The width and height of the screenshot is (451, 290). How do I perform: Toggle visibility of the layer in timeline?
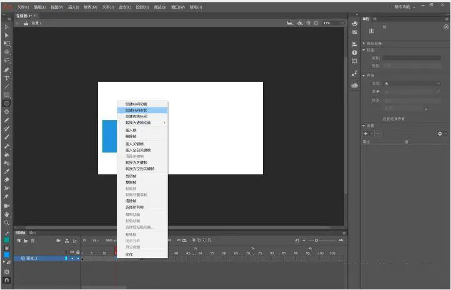pyautogui.click(x=71, y=257)
